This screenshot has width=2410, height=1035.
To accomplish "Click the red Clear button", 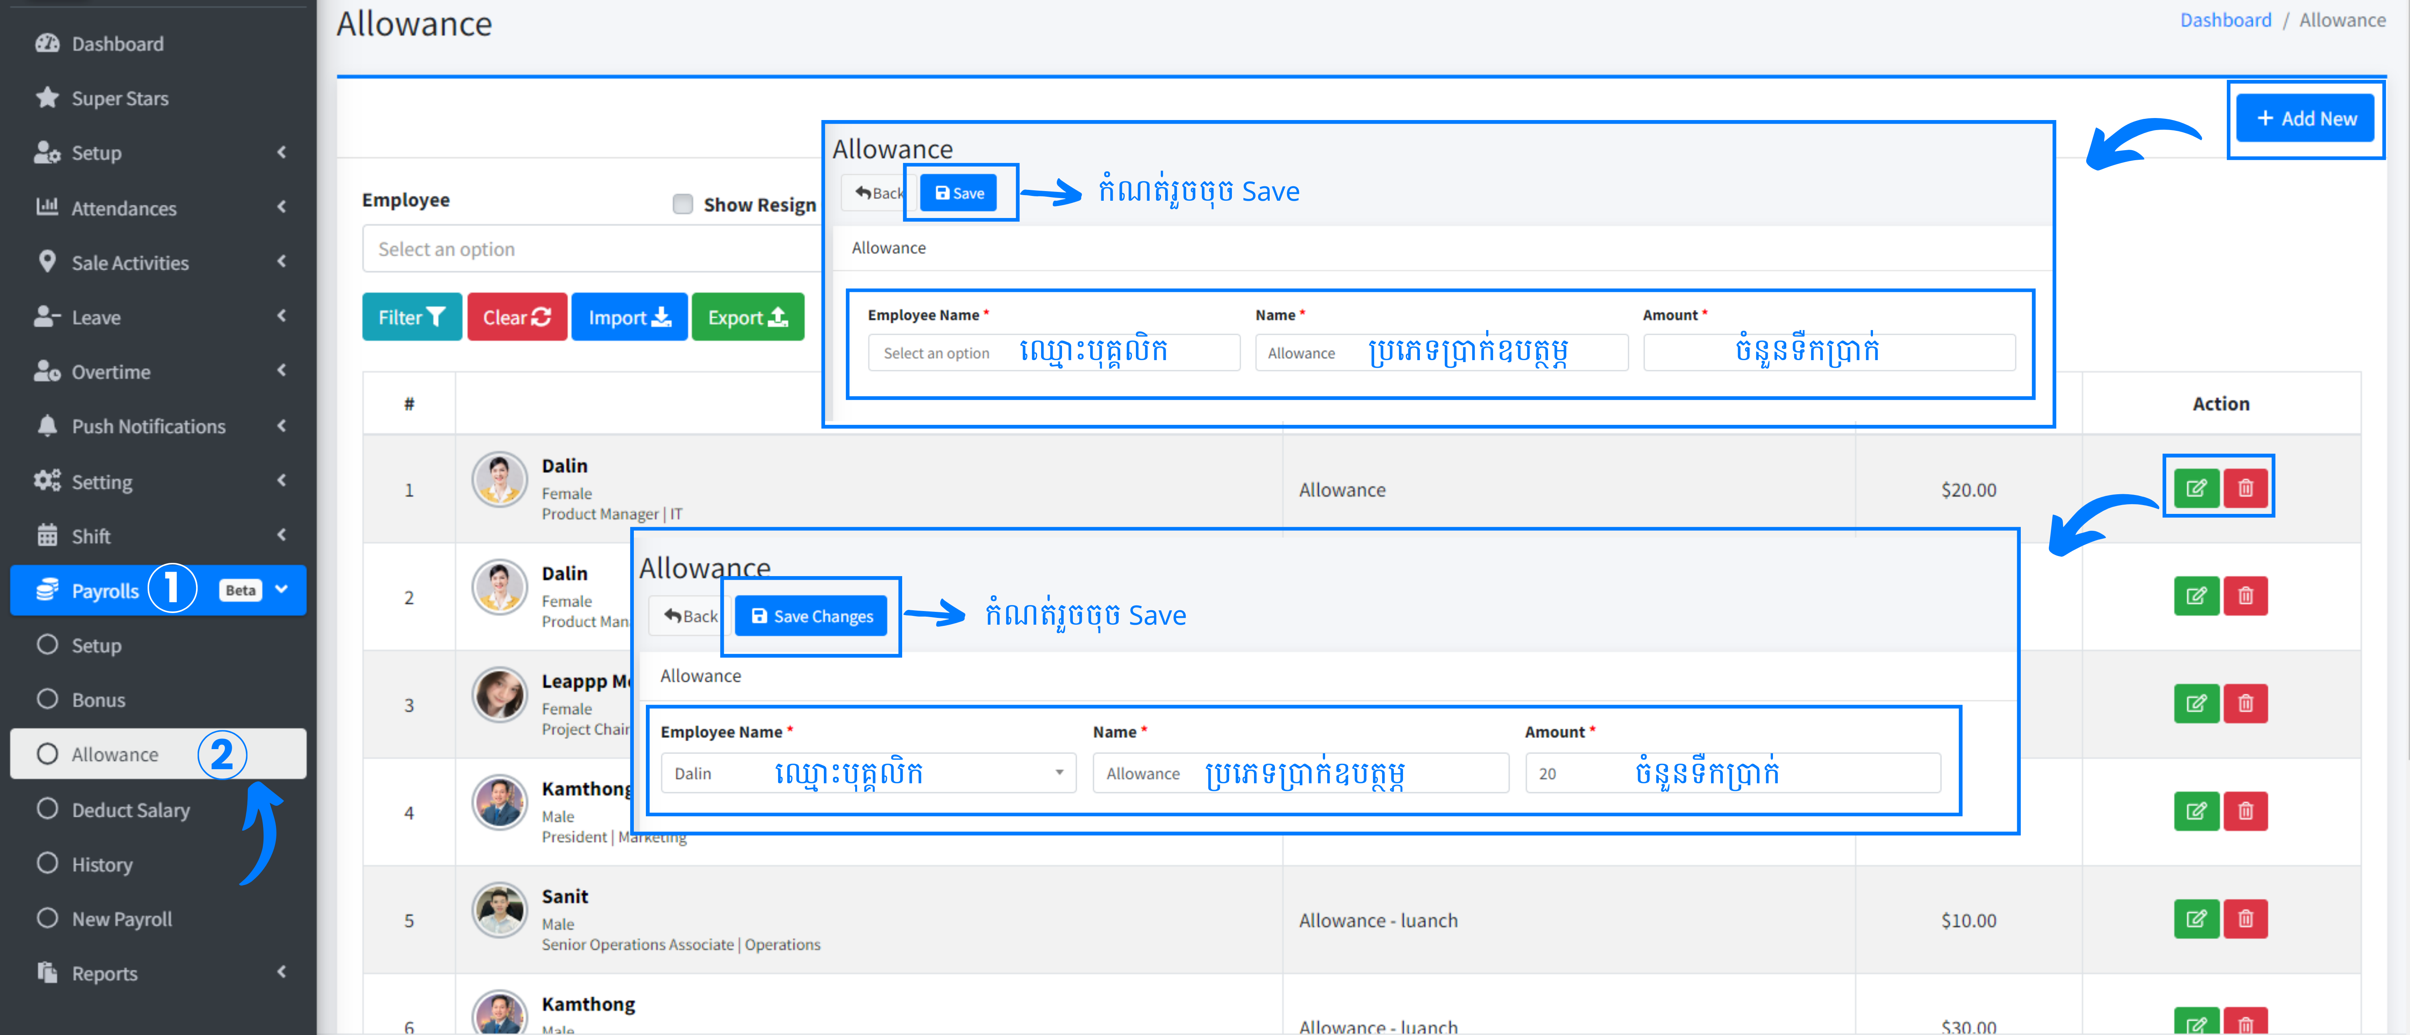I will pyautogui.click(x=517, y=317).
